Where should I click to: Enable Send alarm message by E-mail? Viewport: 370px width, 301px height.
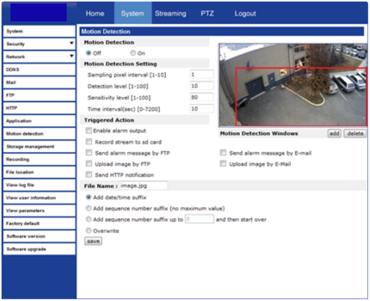[x=223, y=153]
